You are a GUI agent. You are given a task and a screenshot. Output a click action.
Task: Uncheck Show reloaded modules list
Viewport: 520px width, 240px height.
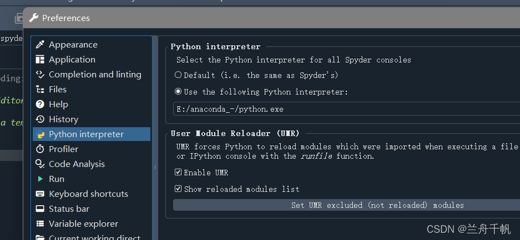[x=178, y=189]
